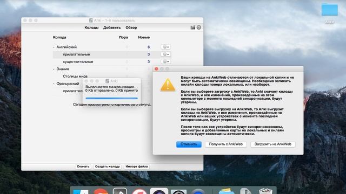This screenshot has width=346, height=194.
Task: Switch to the Колоды tab
Action: coord(91,27)
